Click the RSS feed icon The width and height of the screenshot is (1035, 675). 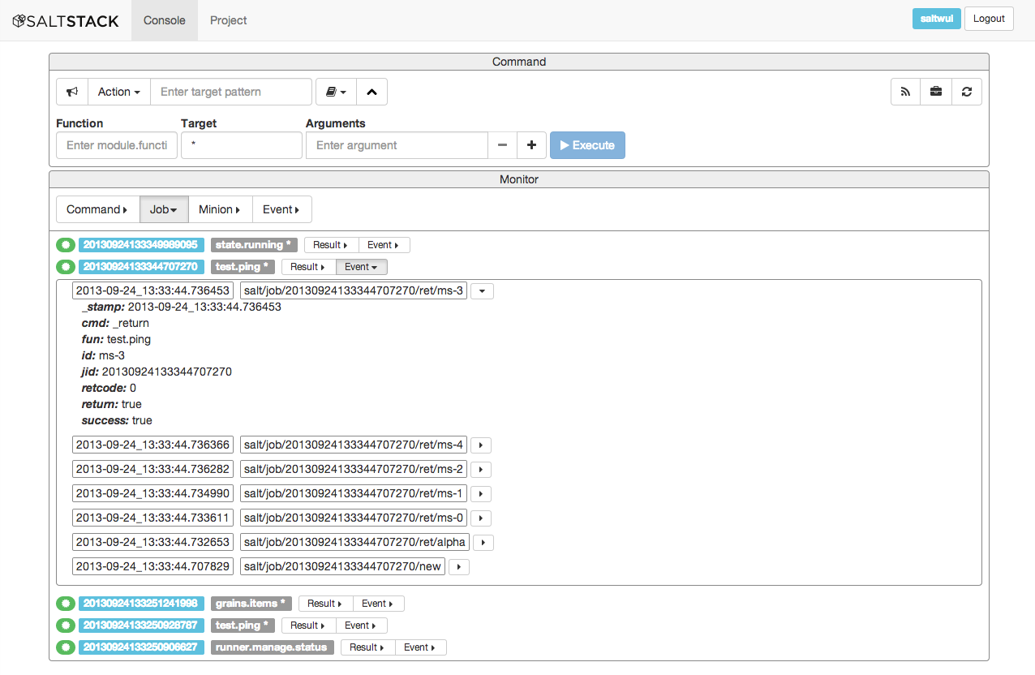coord(905,91)
